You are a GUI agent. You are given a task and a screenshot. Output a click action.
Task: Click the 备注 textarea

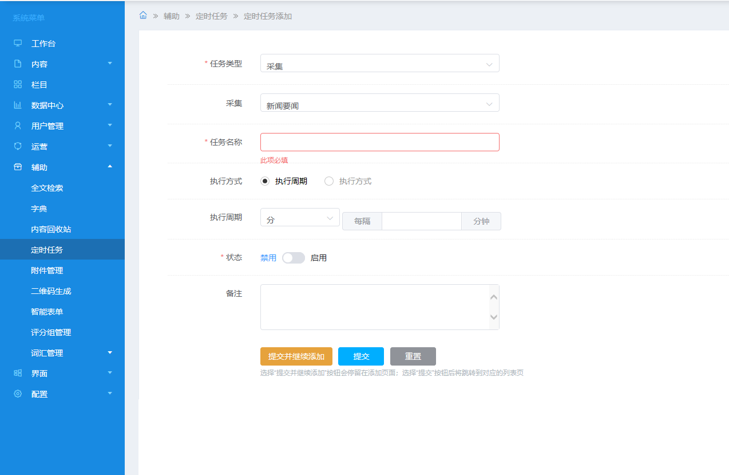point(380,307)
